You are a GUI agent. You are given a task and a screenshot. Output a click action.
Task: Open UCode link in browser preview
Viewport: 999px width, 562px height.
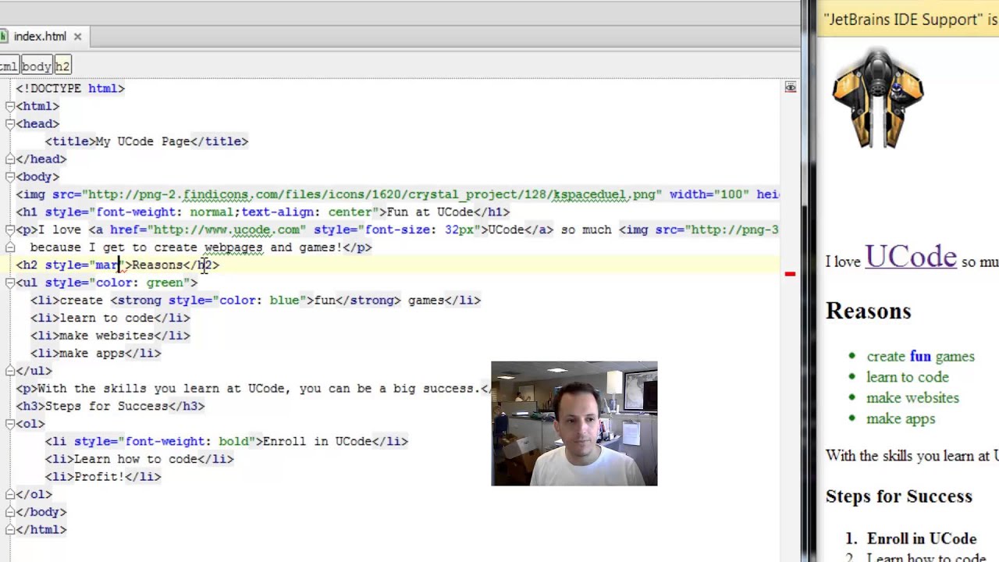[x=910, y=258]
